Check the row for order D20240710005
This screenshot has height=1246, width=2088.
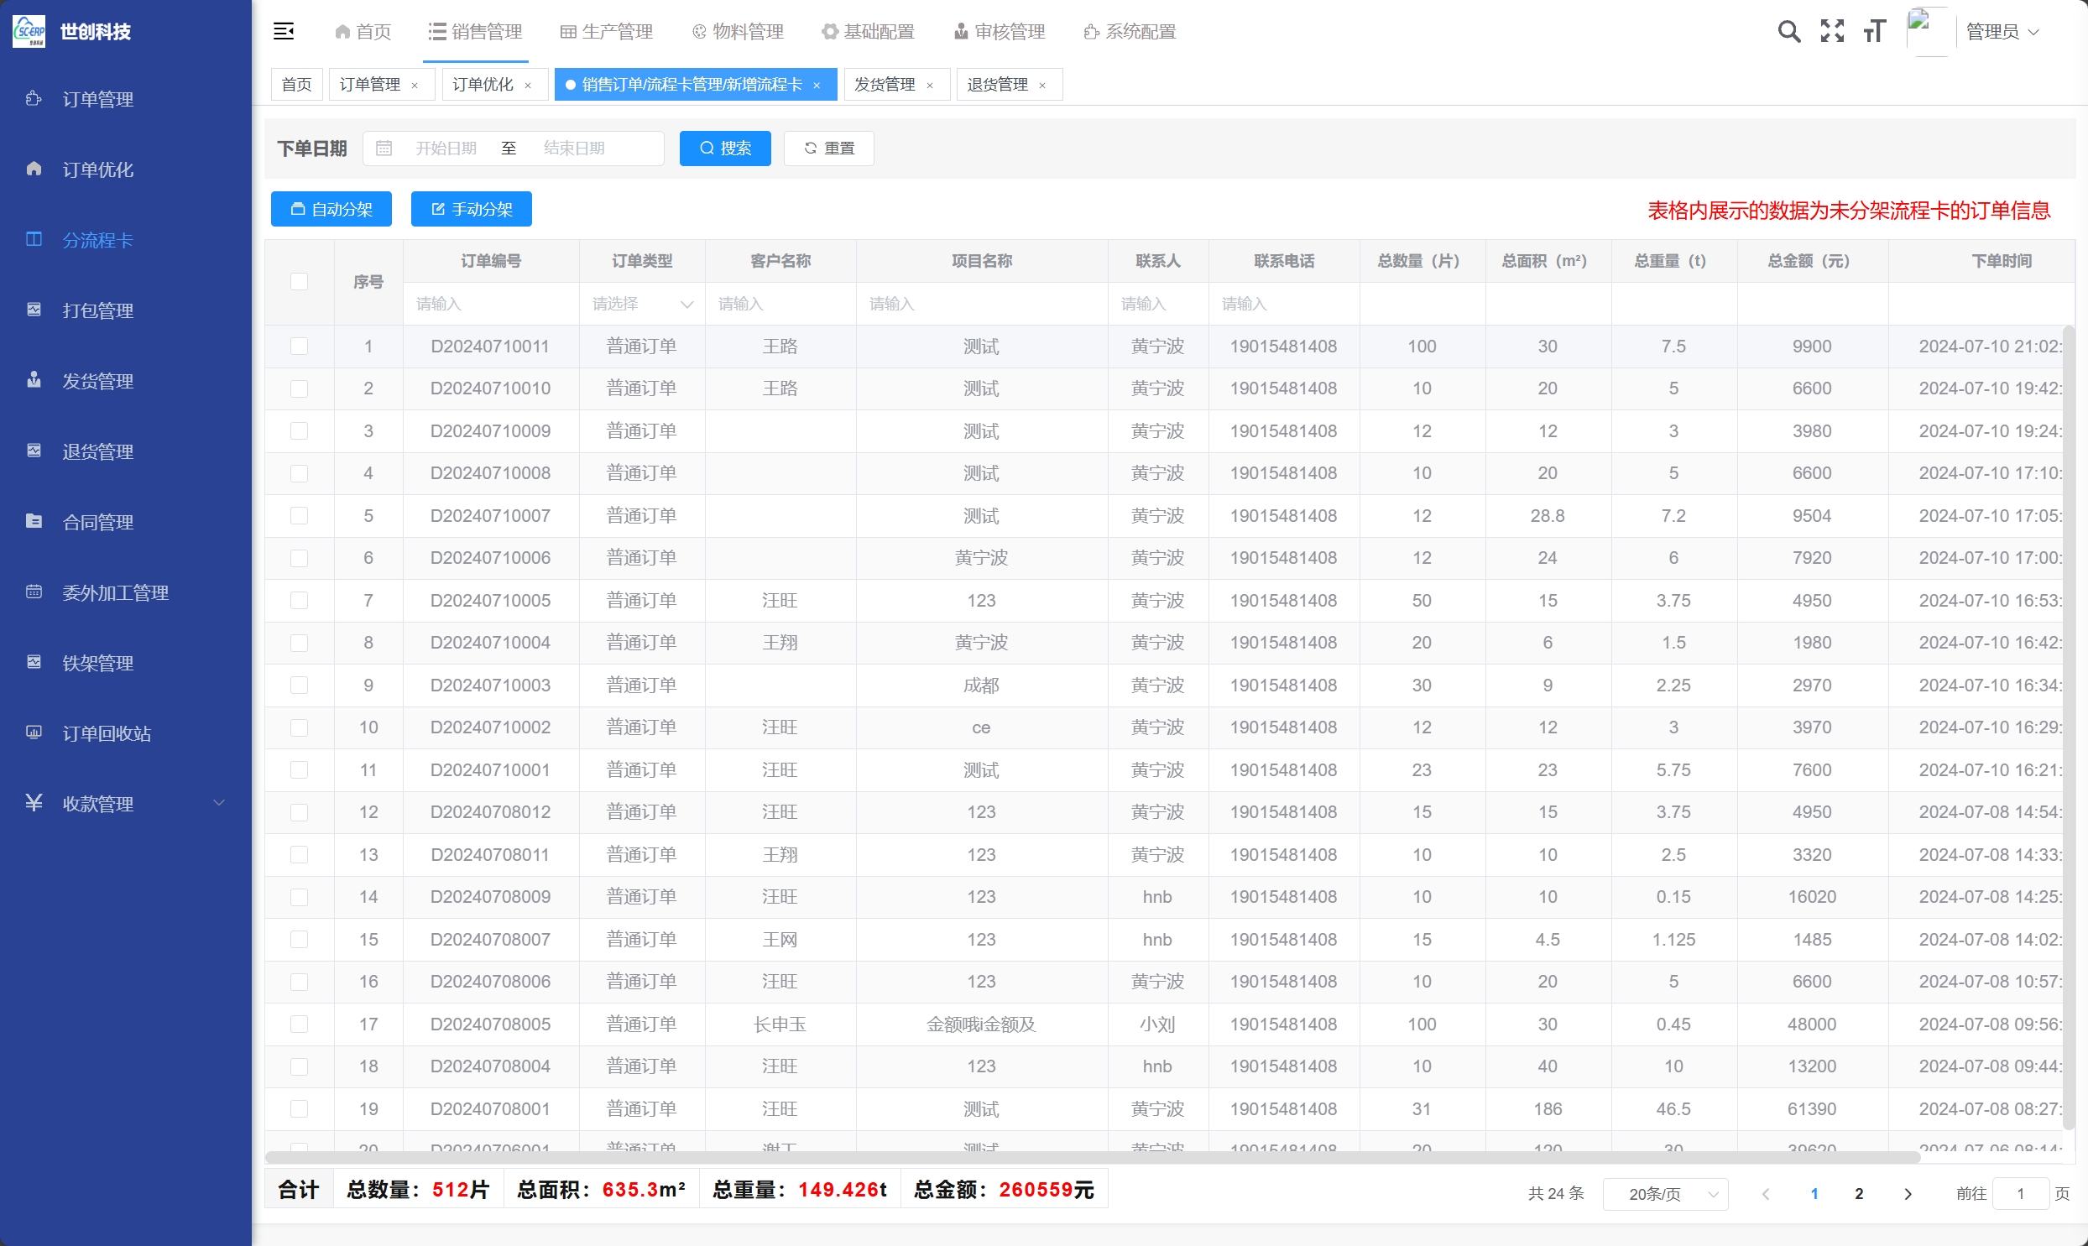(x=299, y=600)
